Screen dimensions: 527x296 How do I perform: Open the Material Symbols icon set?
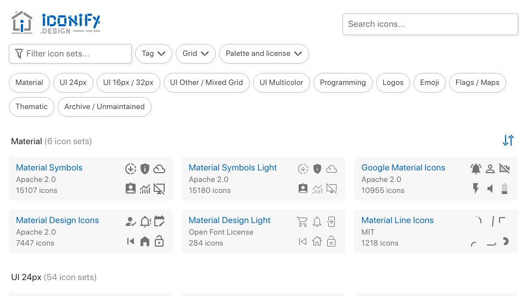49,168
